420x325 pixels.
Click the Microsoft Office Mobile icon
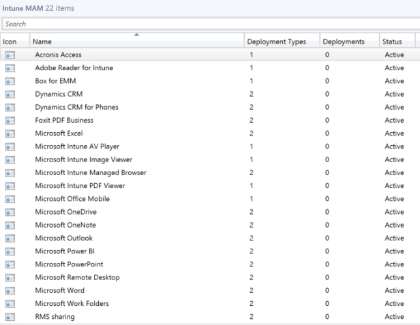tap(10, 200)
